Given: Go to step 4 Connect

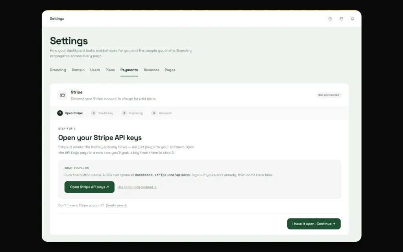Looking at the screenshot, I should point(161,113).
